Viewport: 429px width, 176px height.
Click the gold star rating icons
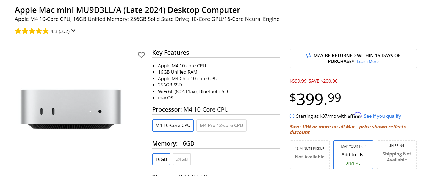pos(32,31)
